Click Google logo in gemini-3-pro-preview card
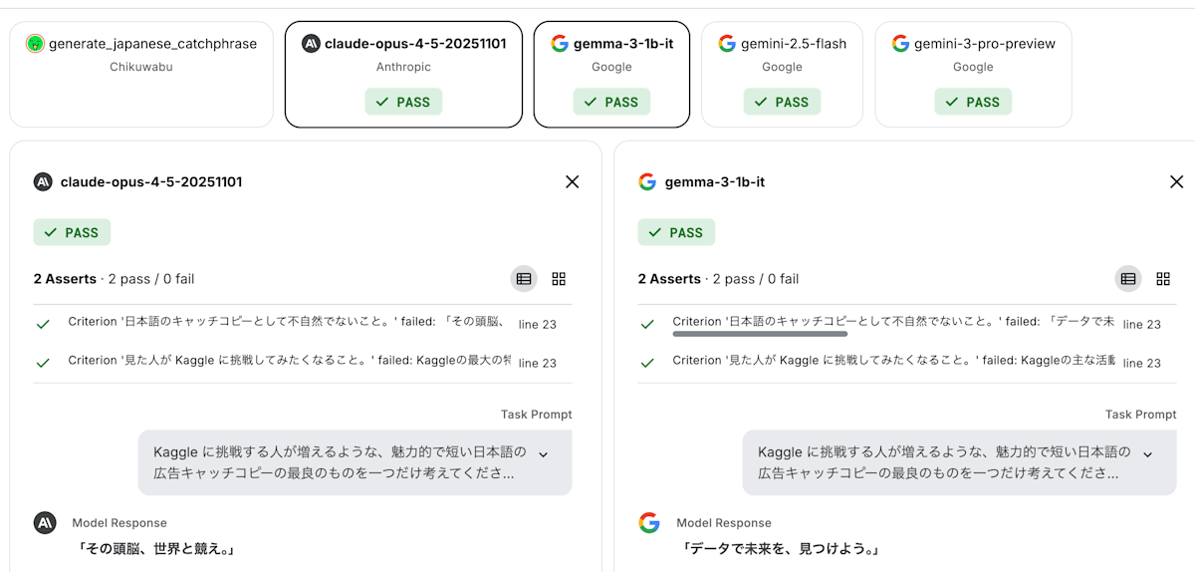Image resolution: width=1195 pixels, height=572 pixels. pyautogui.click(x=900, y=44)
